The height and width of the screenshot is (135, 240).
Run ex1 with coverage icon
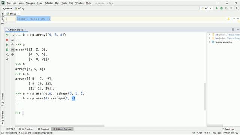226,8
